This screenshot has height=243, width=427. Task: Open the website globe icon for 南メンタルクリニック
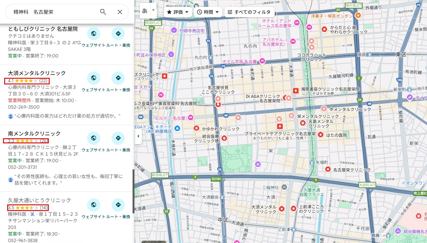93,138
